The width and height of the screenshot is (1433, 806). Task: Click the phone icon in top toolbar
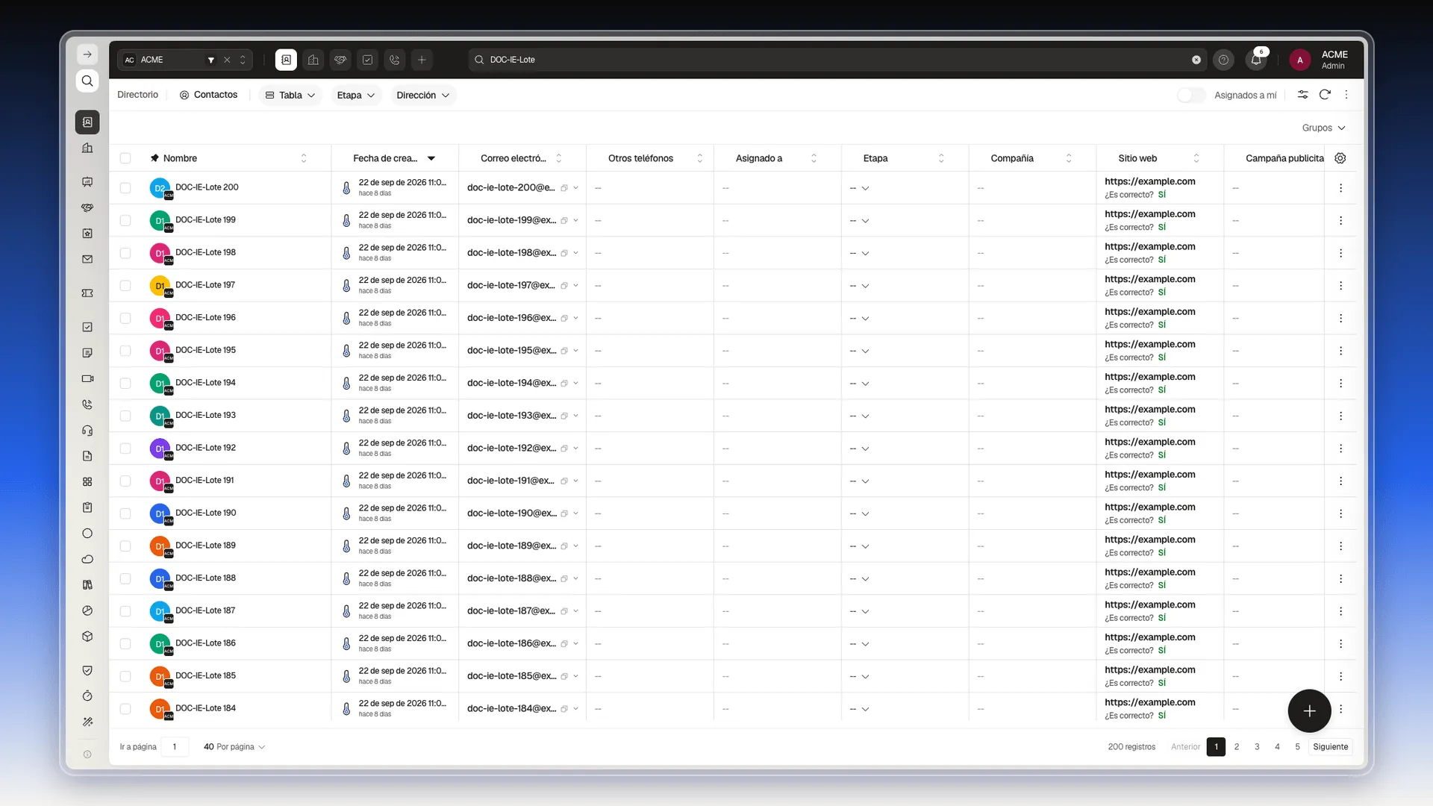coord(395,60)
